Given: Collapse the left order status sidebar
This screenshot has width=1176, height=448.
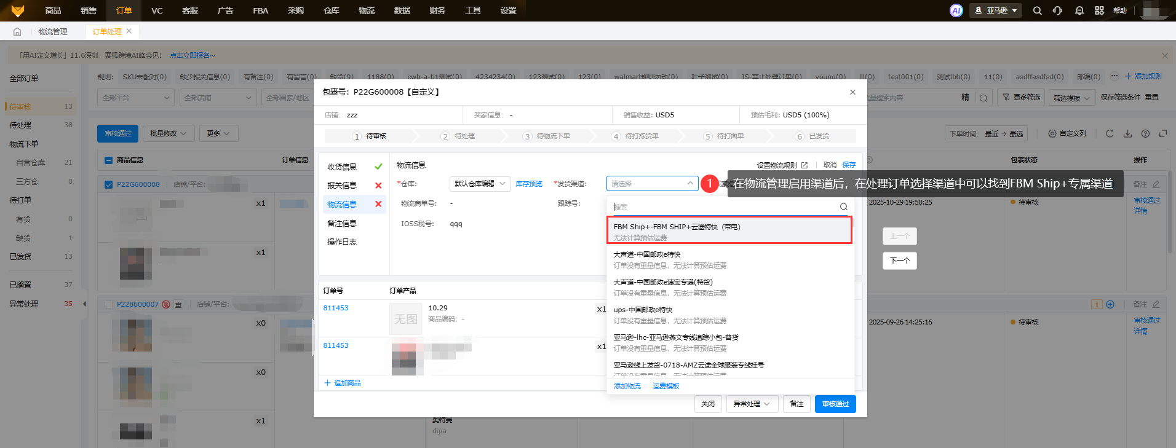Looking at the screenshot, I should point(84,304).
